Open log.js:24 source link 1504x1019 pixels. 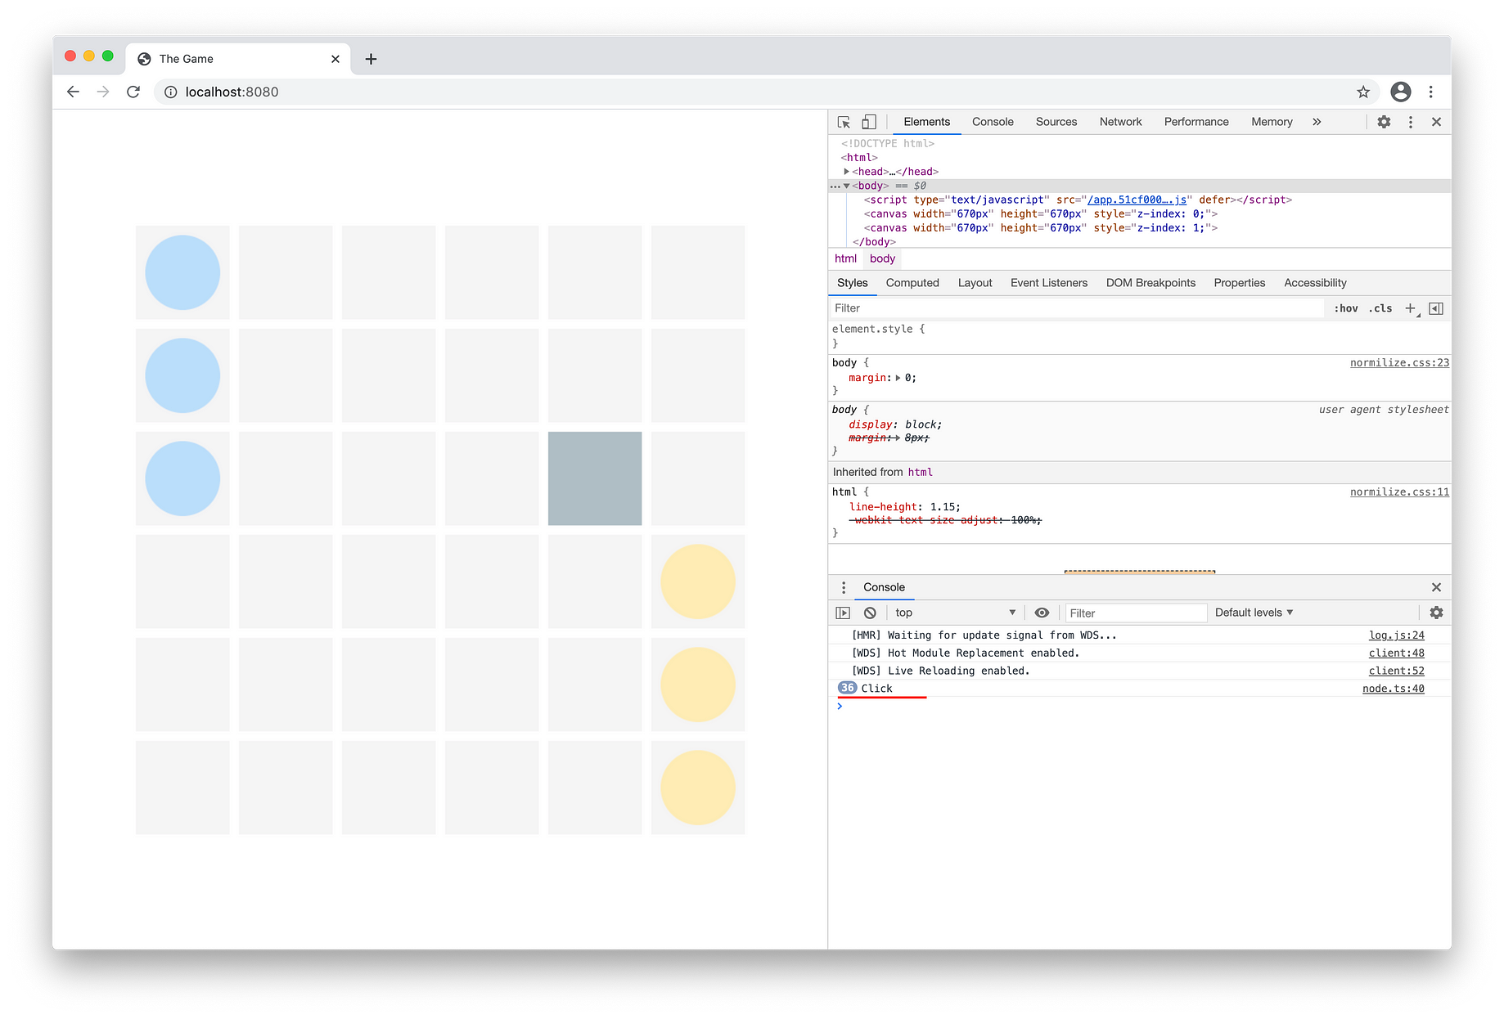click(x=1396, y=635)
